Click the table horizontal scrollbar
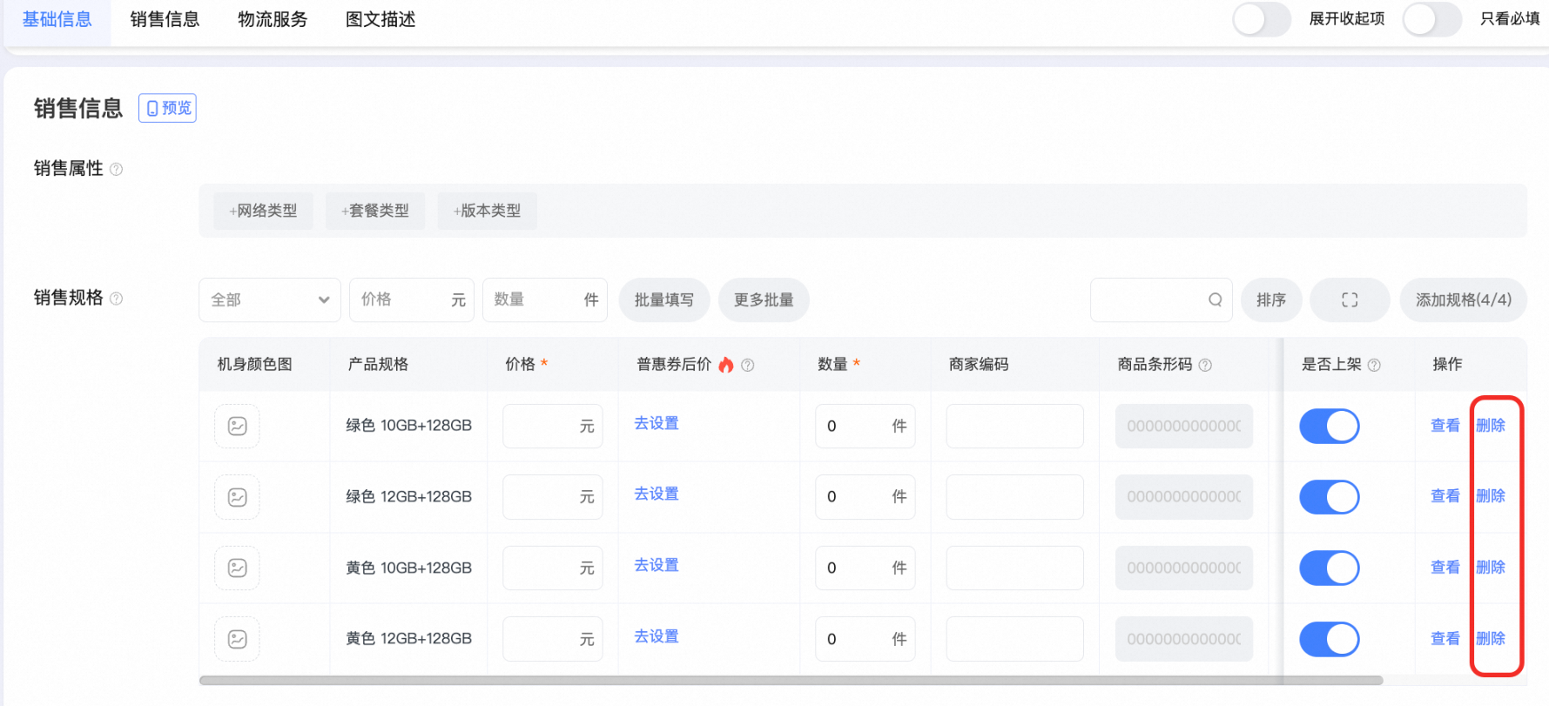Screen dimensions: 1549x706 (x=791, y=681)
